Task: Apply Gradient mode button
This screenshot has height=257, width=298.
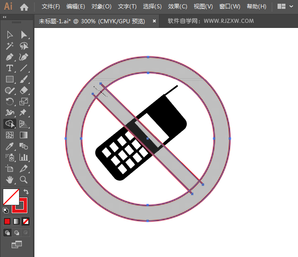Action: pyautogui.click(x=17, y=222)
